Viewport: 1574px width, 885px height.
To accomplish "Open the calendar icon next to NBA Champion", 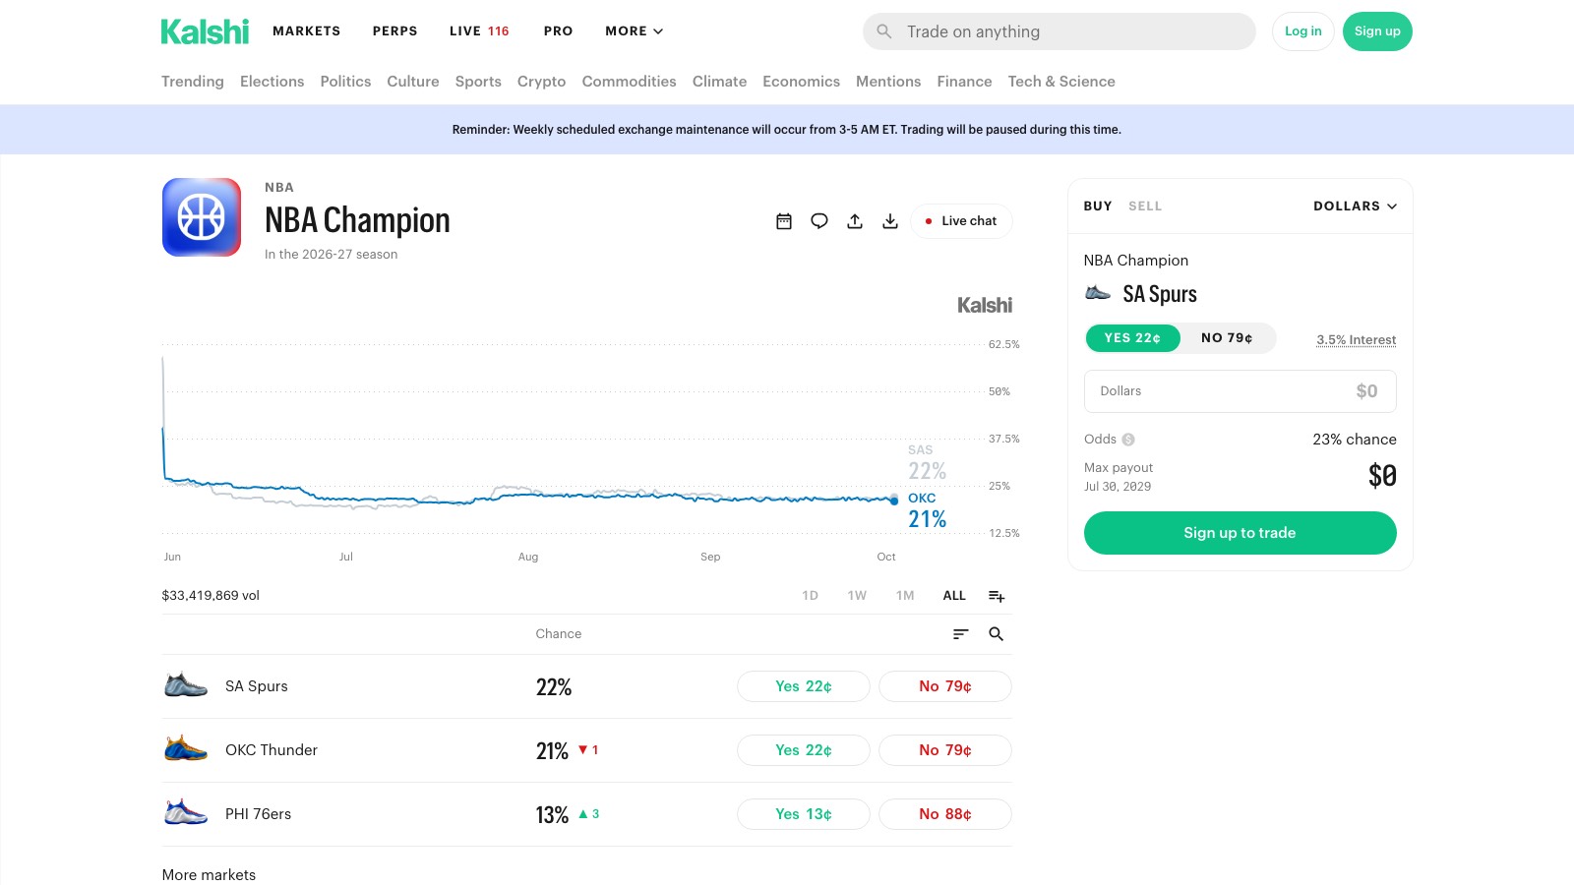I will pyautogui.click(x=784, y=221).
